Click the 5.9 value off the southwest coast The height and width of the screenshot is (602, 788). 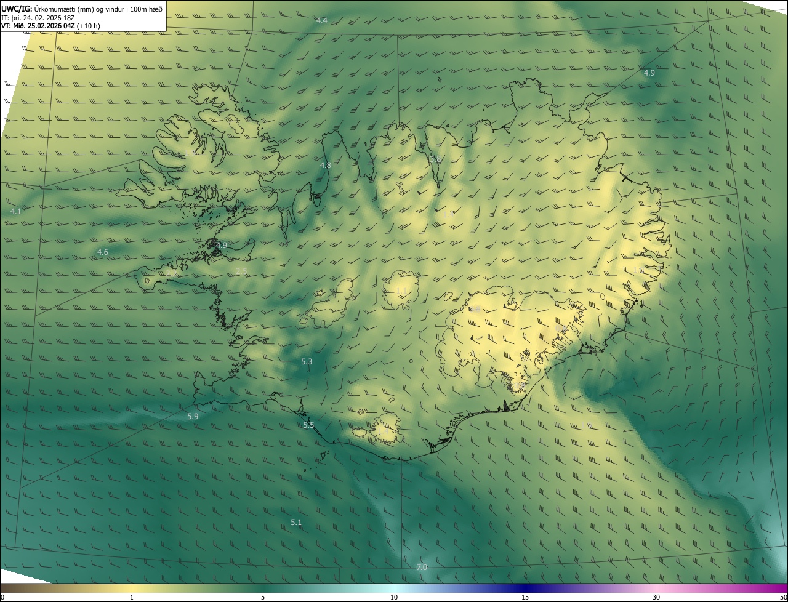pos(193,417)
